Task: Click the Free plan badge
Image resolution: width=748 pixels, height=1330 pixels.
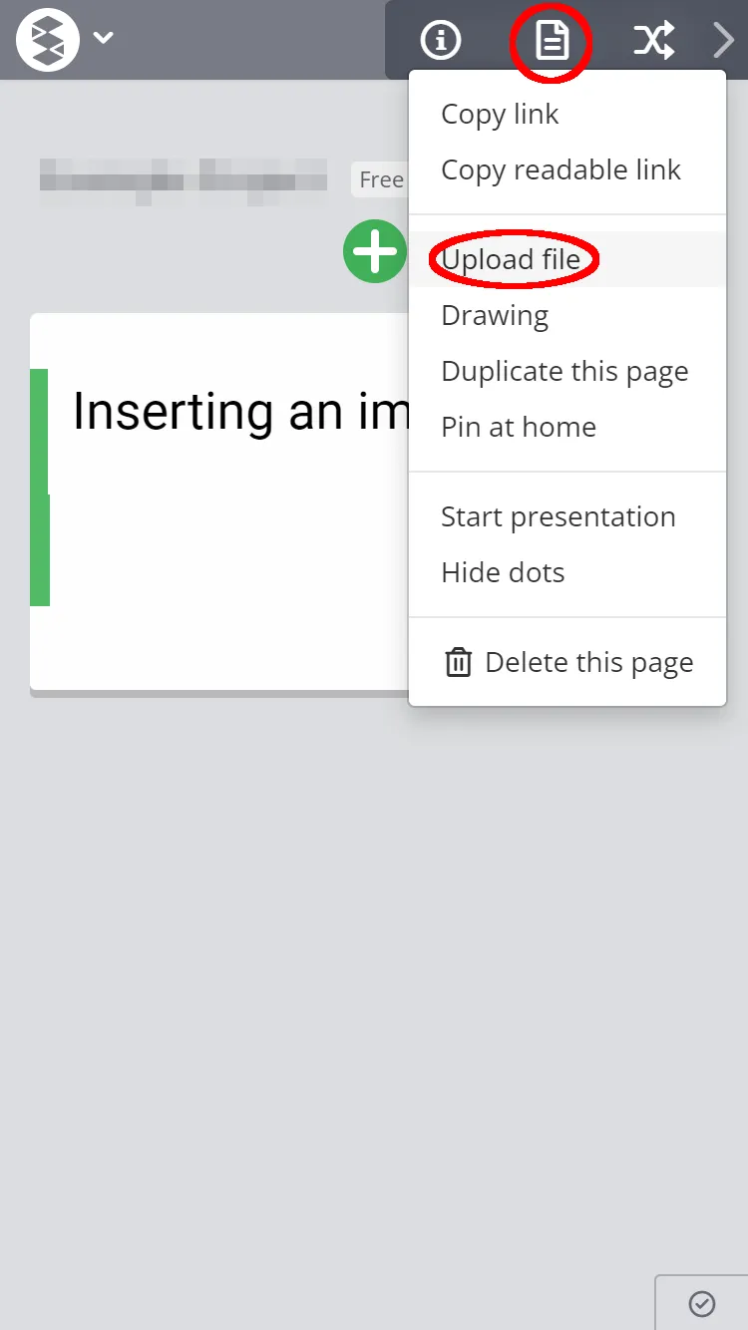Action: coord(381,179)
